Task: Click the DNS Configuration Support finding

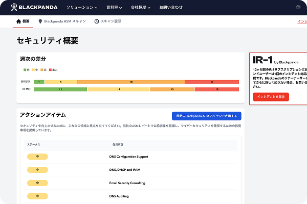Action: pos(128,157)
